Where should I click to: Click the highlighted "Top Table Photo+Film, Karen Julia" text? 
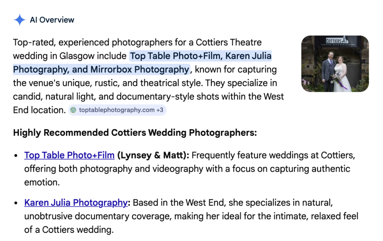click(x=200, y=56)
